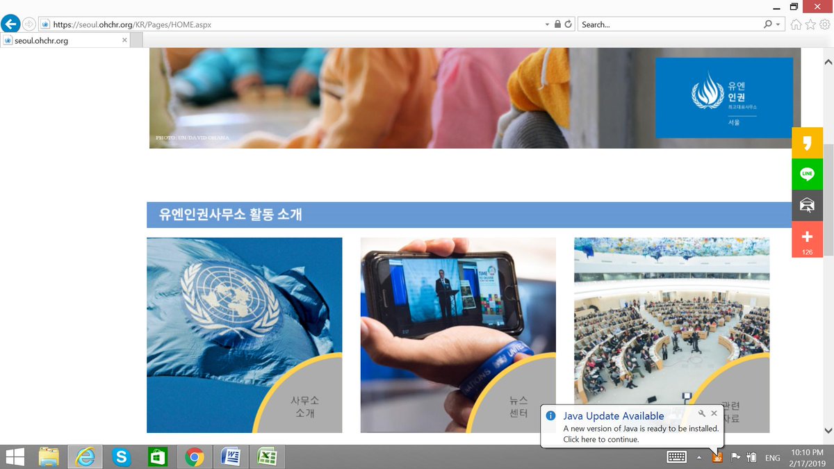834x469 pixels.
Task: Share via KakaoTalk yellow icon
Action: (807, 143)
